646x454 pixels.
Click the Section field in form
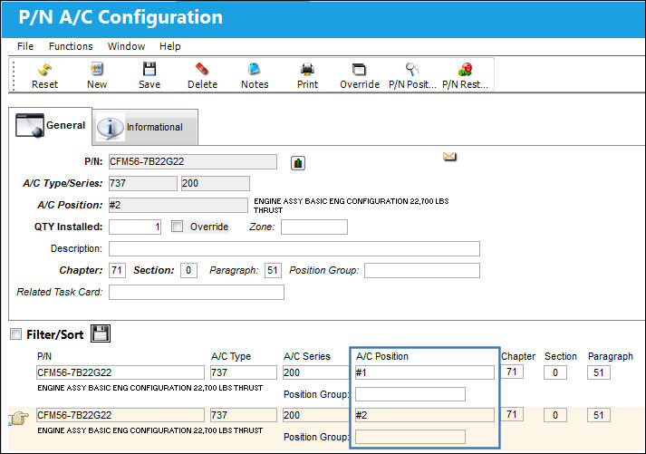[188, 270]
